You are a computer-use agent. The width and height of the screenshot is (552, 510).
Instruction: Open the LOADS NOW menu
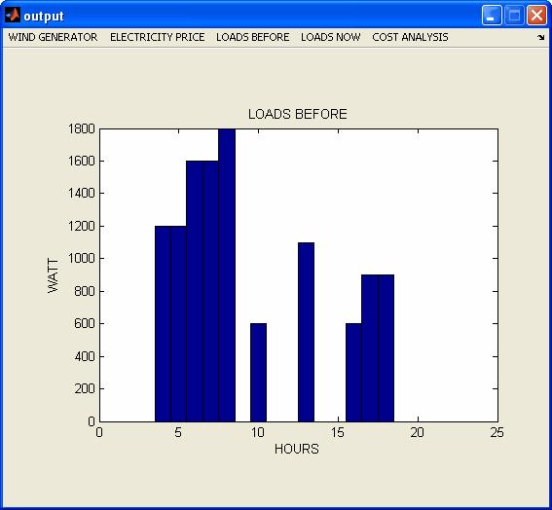click(x=331, y=37)
